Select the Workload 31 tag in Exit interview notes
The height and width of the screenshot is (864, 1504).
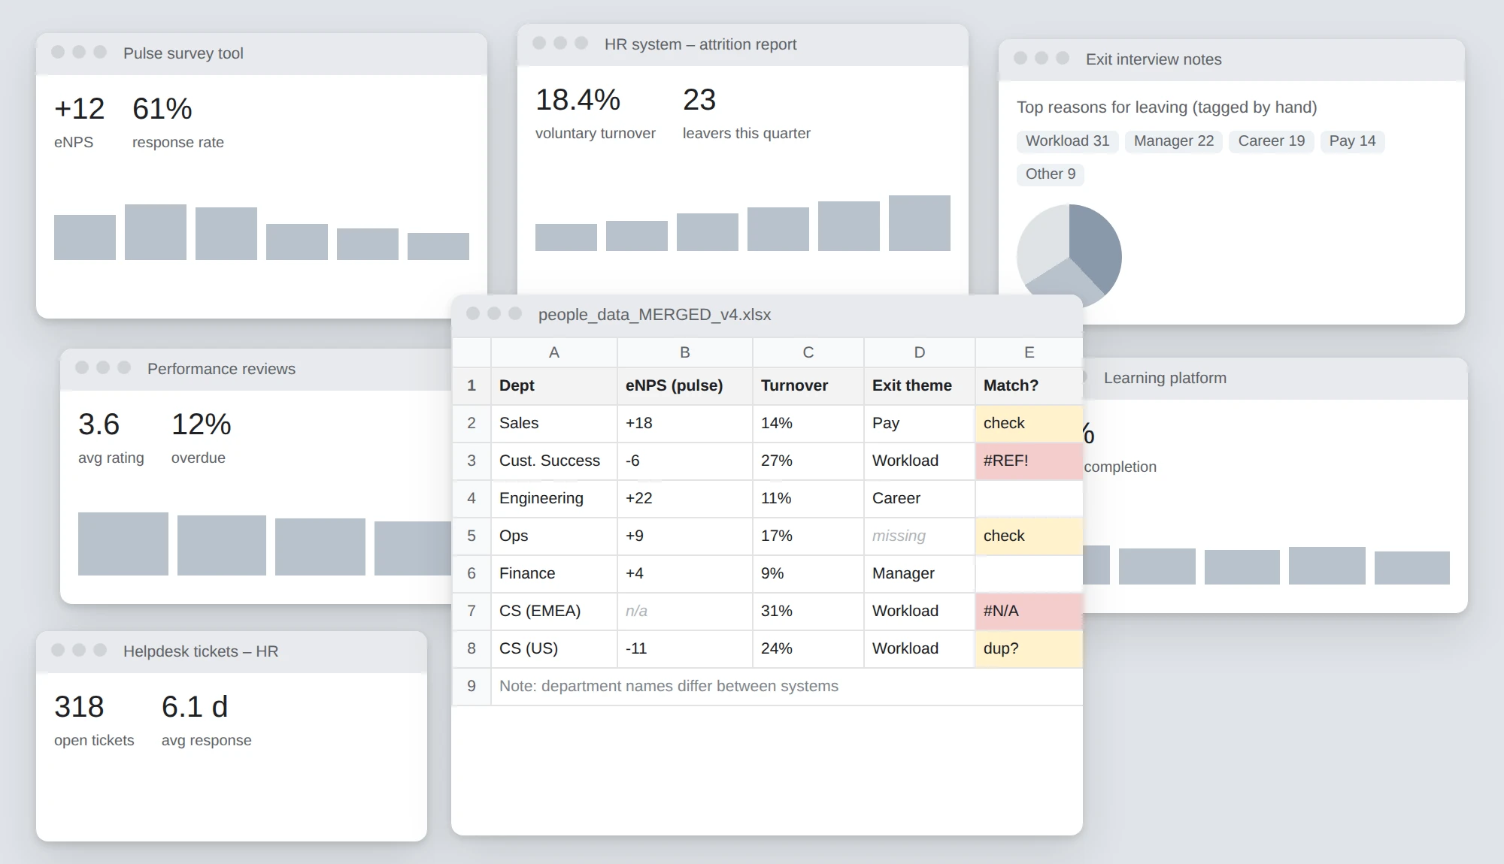(1067, 141)
